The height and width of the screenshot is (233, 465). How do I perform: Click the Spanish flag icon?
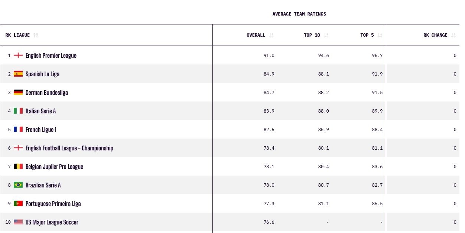[x=18, y=74]
